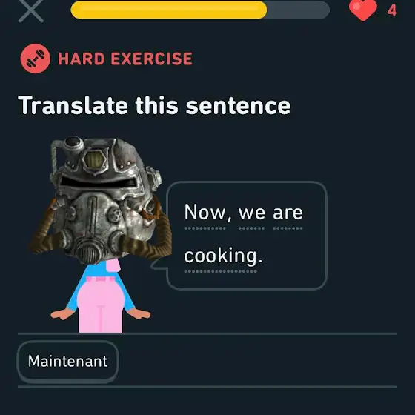Tap the speech bubble's pointed tail
The image size is (415, 415).
click(x=159, y=264)
